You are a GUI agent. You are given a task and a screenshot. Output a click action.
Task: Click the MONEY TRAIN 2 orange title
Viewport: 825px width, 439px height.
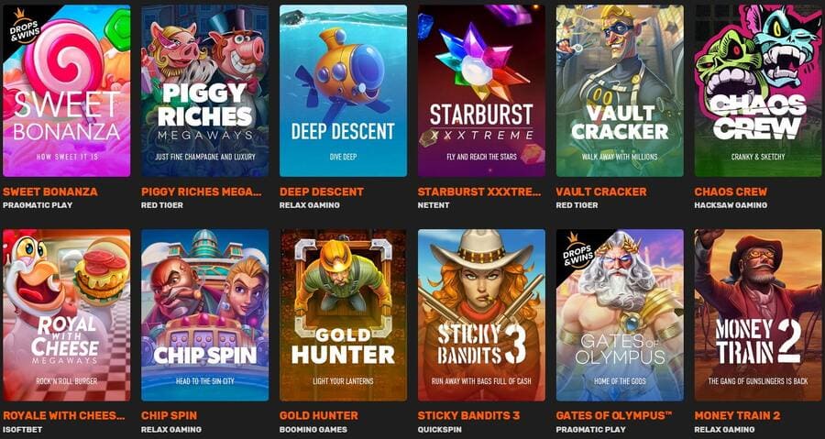[x=738, y=416]
